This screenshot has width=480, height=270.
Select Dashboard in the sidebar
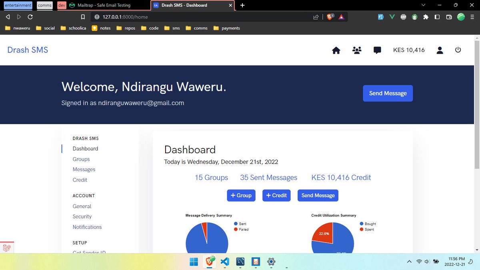coord(85,148)
